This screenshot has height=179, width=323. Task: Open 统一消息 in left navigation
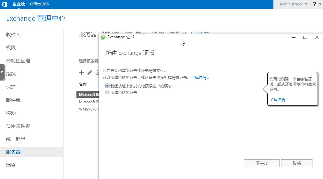pyautogui.click(x=16, y=139)
